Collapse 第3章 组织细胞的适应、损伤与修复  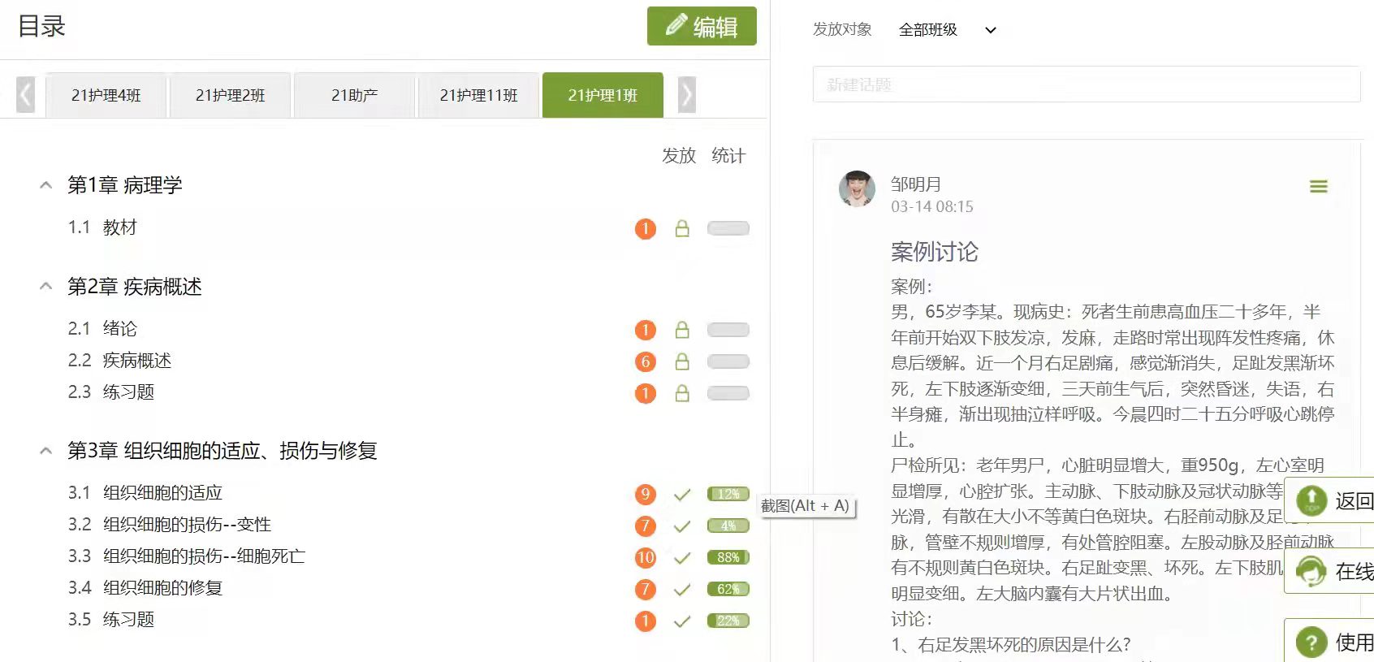(46, 451)
